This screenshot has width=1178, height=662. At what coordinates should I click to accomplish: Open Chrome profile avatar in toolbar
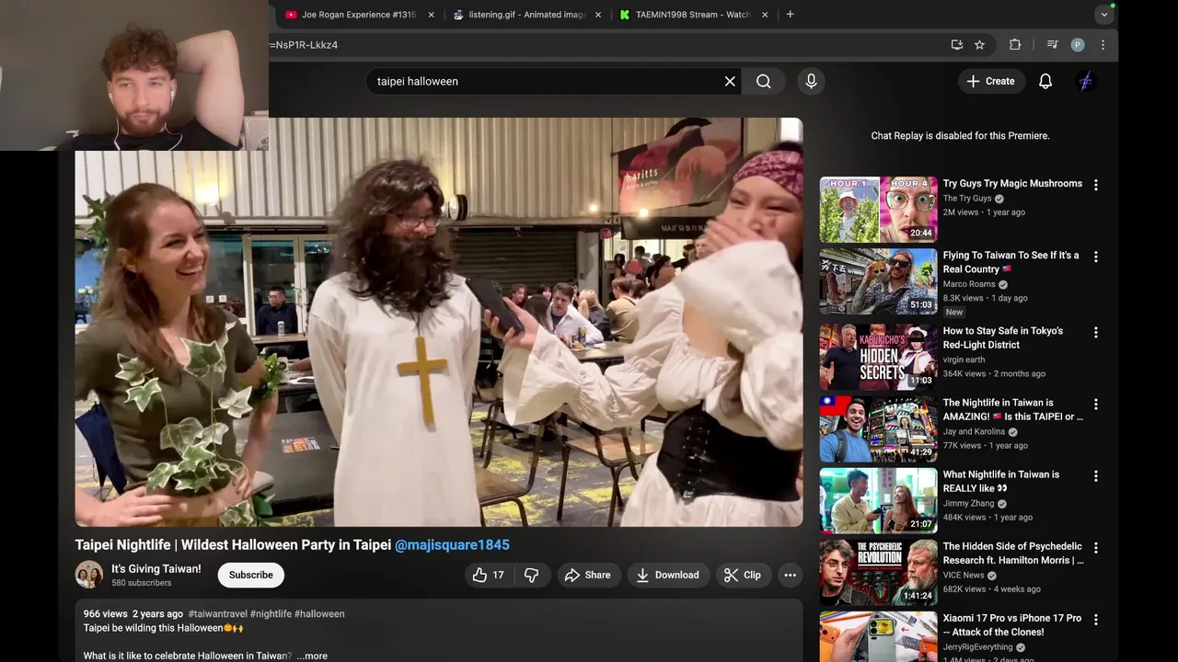1078,44
